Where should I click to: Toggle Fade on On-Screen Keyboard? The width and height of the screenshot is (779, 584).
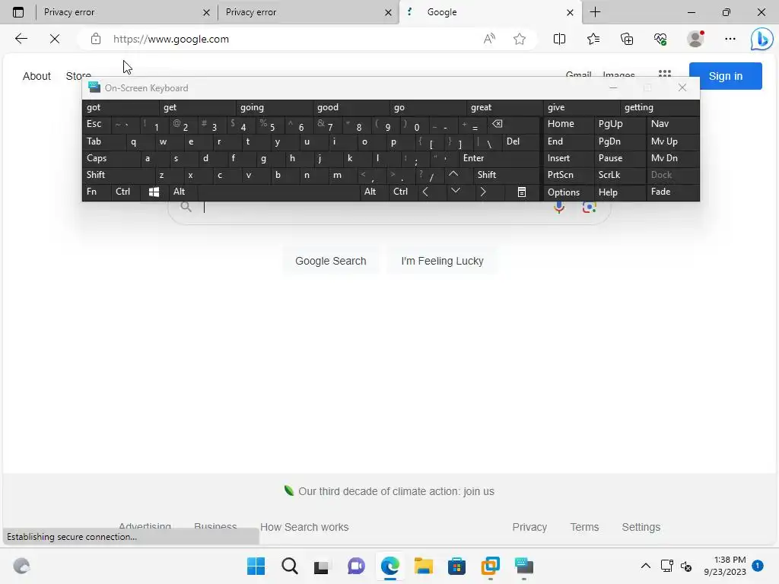(x=672, y=192)
